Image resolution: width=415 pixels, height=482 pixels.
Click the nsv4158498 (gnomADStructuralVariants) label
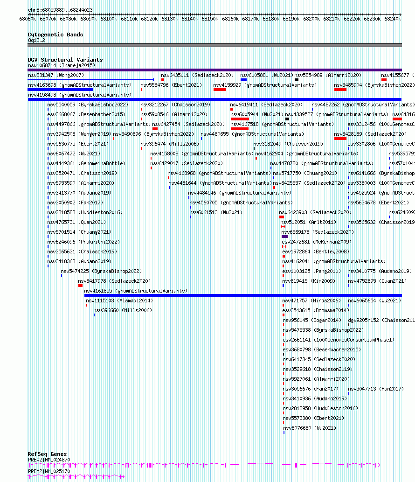[80, 95]
